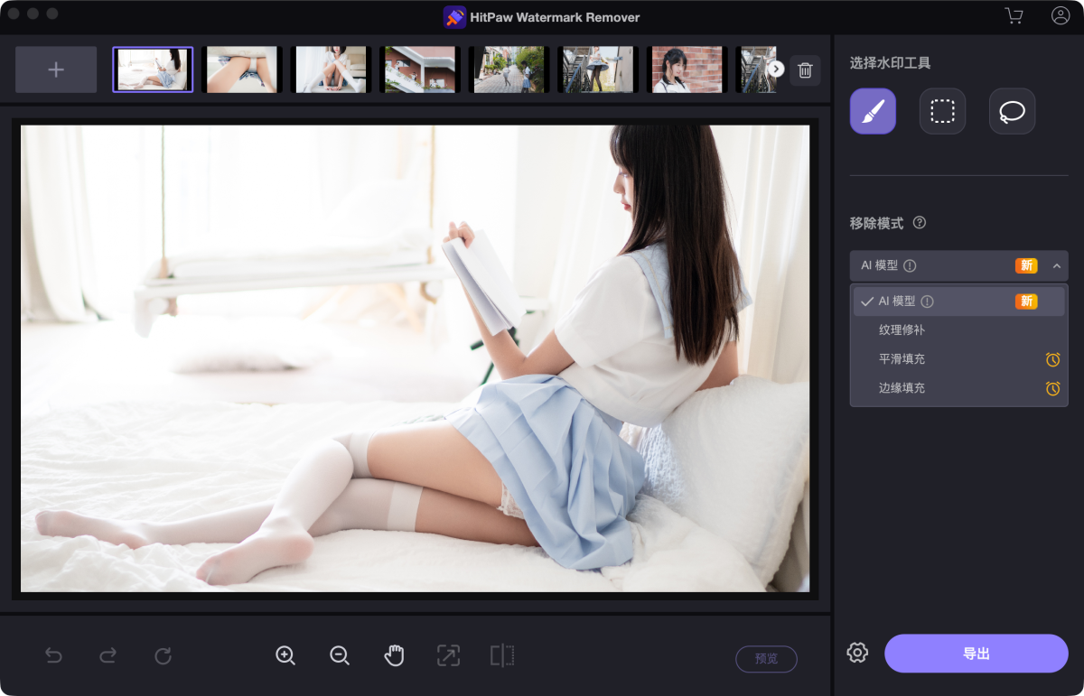Click the zoom in magnifier icon
Viewport: 1084px width, 696px height.
pos(285,655)
